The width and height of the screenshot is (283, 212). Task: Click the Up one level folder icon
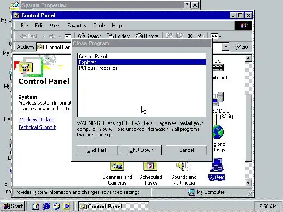(68, 36)
